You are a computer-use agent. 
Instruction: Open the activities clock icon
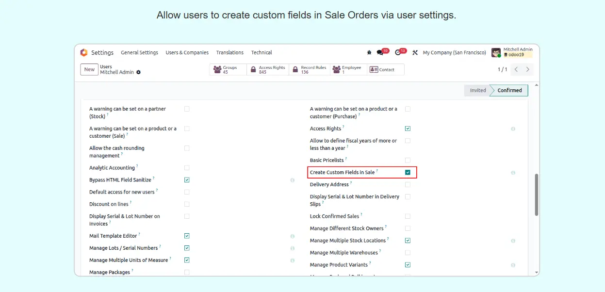[x=398, y=52]
